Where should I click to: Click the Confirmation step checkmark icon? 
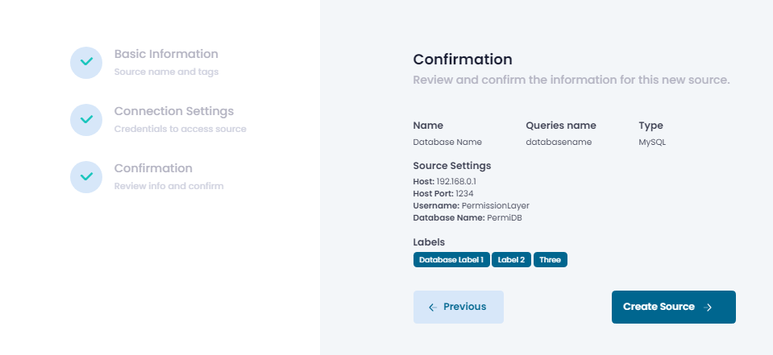point(86,176)
